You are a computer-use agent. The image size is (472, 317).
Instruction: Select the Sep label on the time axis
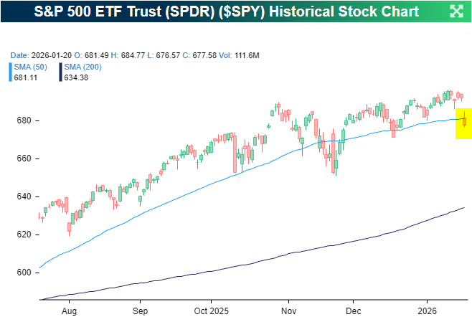click(x=140, y=313)
